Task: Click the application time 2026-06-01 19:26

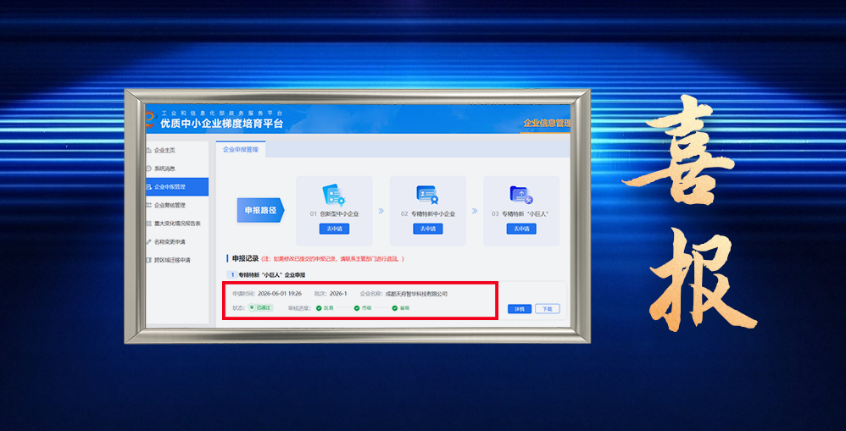Action: coord(280,294)
